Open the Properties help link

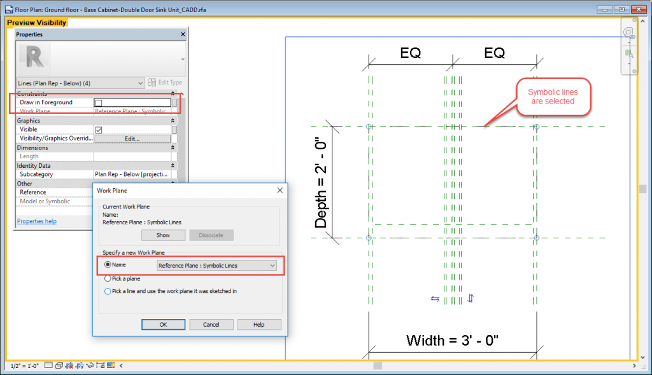36,221
